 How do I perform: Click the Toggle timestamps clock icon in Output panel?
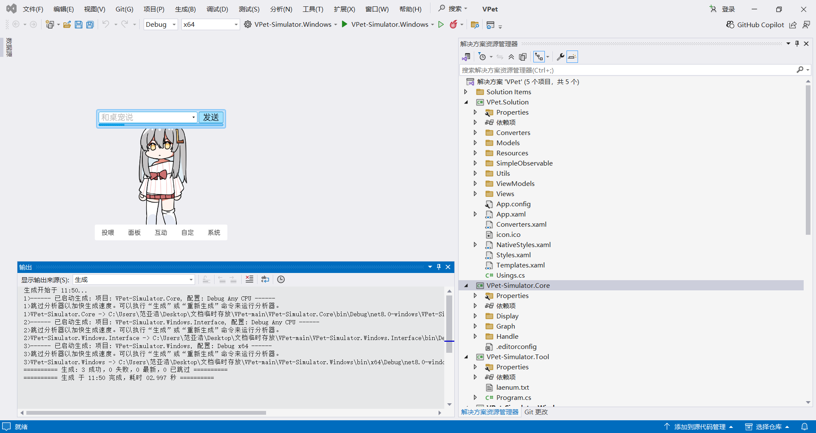281,279
